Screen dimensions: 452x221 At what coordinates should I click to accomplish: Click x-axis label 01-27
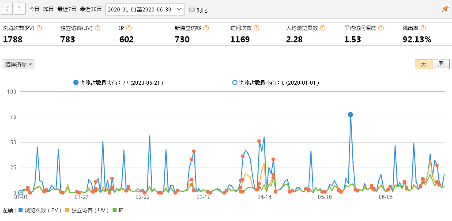point(81,197)
